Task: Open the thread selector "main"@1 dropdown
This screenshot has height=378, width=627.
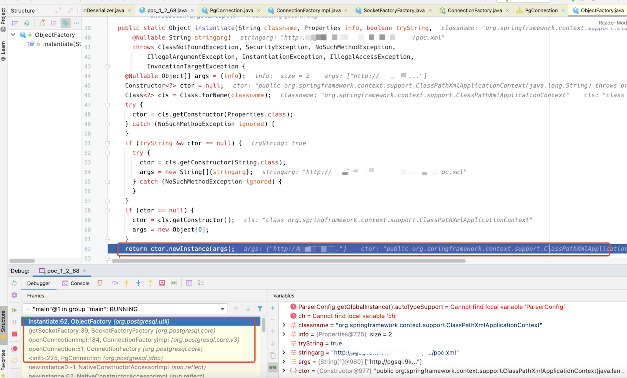Action: pyautogui.click(x=125, y=309)
